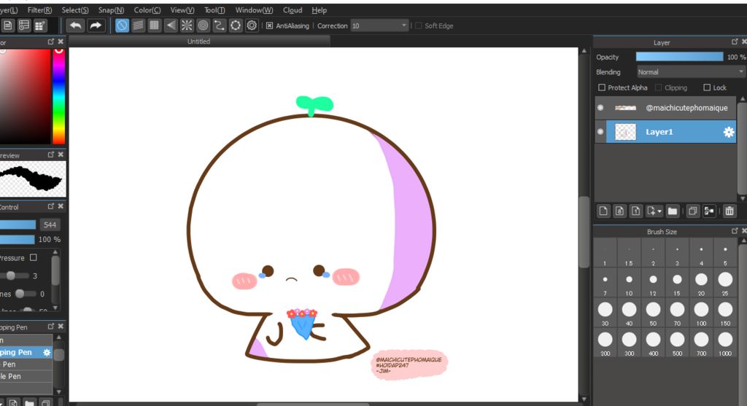Image resolution: width=747 pixels, height=406 pixels.
Task: Create a new layer folder
Action: tap(673, 211)
